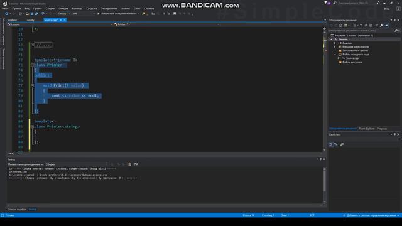Open the Справка menu

click(149, 8)
